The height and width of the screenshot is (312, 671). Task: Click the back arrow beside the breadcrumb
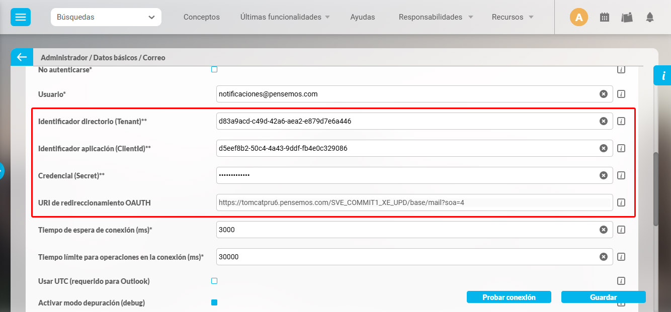click(22, 57)
